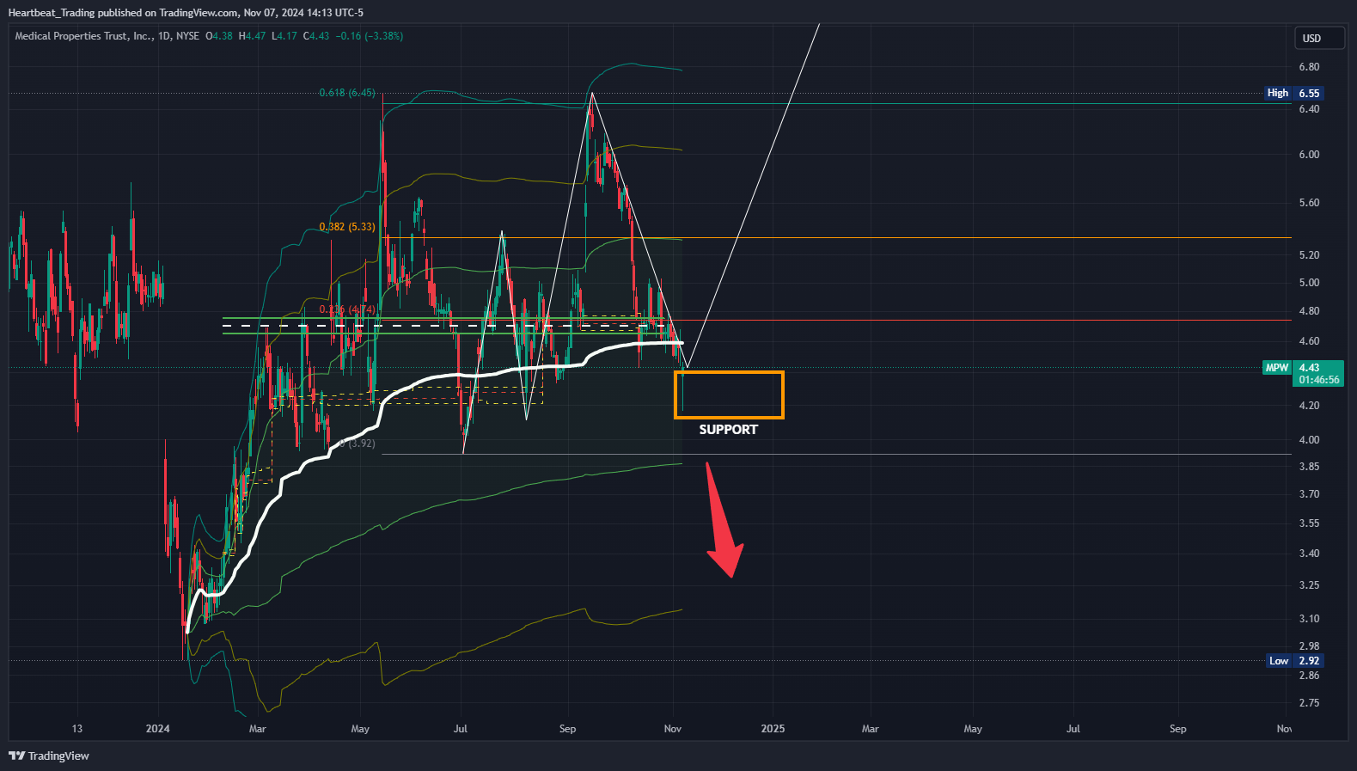Screen dimensions: 1357x771
Task: Click the 5.20 price axis label
Action: (1309, 255)
